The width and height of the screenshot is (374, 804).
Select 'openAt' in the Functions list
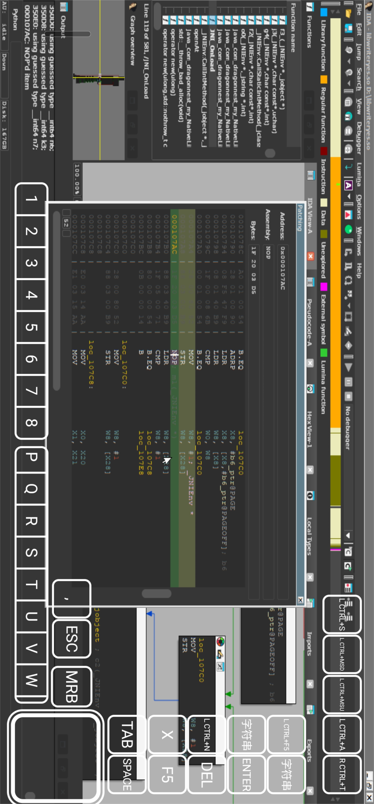(x=197, y=41)
